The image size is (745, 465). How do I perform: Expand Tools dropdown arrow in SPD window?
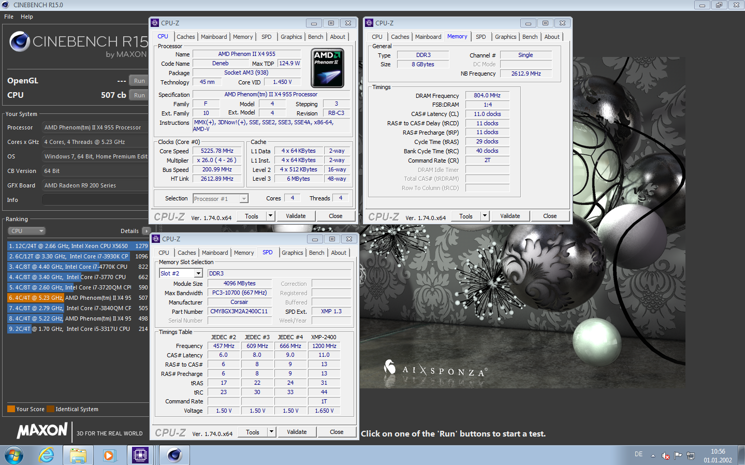[x=271, y=432]
